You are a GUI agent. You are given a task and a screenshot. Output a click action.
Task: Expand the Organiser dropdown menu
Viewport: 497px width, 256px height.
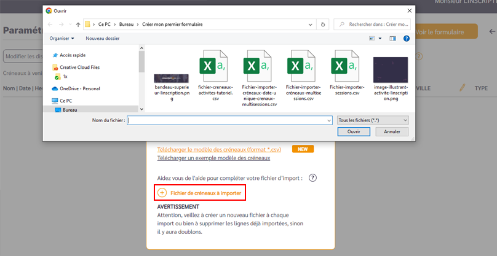tap(63, 38)
